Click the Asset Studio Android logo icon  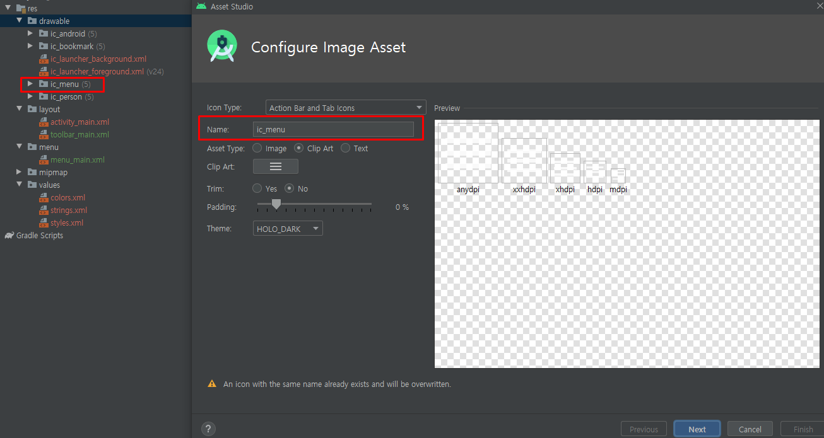point(201,6)
